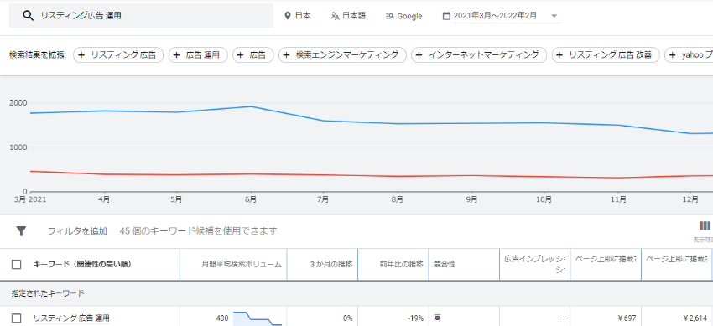Viewport: 713px width, 326px height.
Task: Click the calendar icon beside date range
Action: [446, 16]
